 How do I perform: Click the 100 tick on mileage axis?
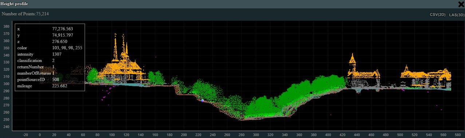coord(111,134)
